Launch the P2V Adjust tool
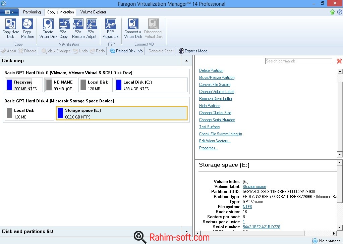The width and height of the screenshot is (343, 244). click(92, 29)
